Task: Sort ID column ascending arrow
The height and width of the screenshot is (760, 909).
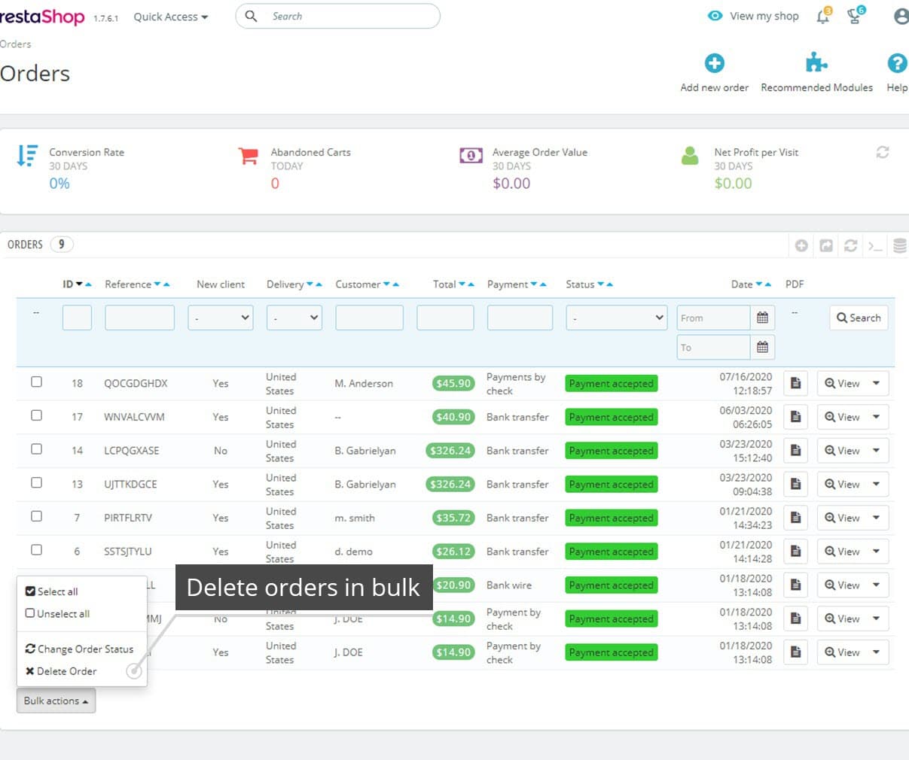Action: coord(88,284)
